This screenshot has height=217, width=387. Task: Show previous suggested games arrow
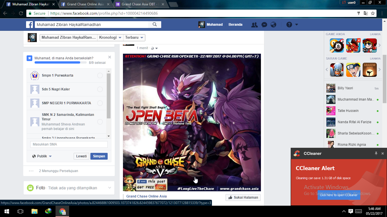click(x=327, y=70)
